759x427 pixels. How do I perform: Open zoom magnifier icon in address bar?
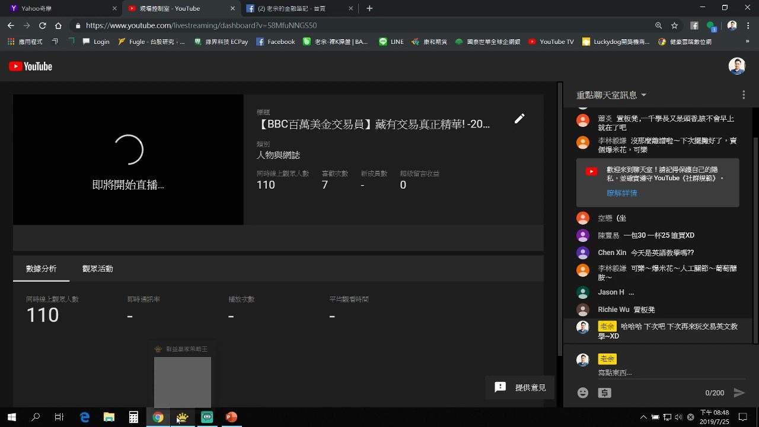(x=659, y=26)
